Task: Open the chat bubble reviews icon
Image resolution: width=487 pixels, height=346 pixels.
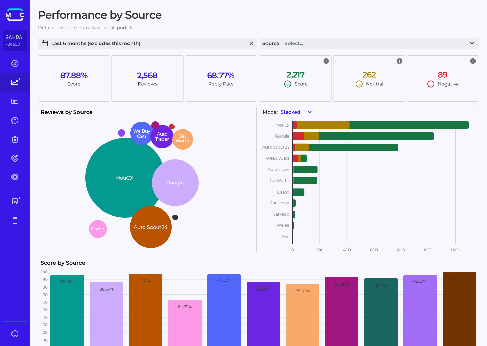Action: pos(15,120)
